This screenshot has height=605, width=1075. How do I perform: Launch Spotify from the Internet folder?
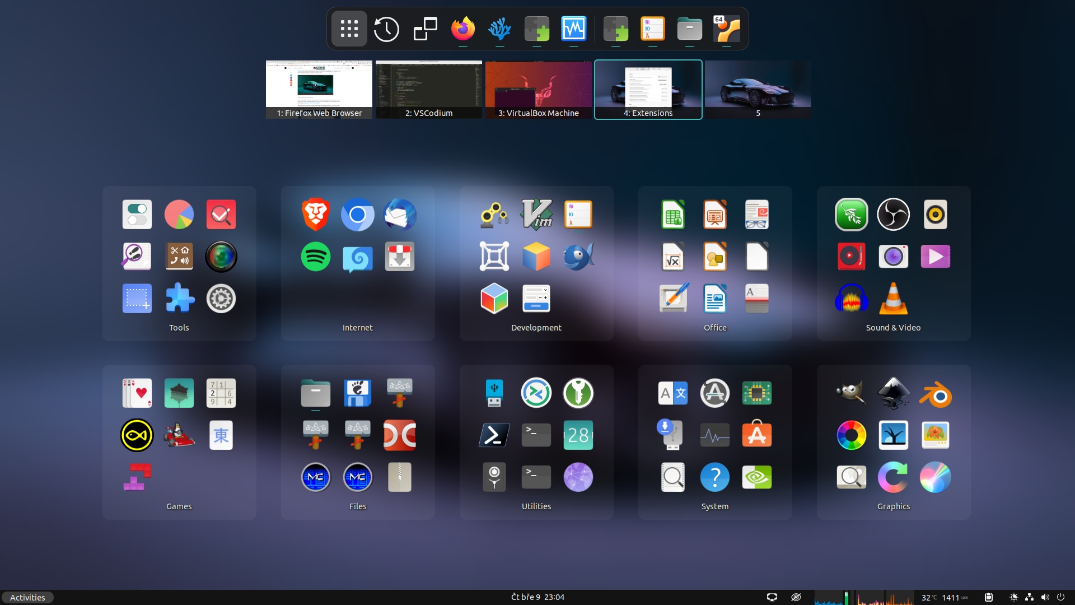coord(315,257)
